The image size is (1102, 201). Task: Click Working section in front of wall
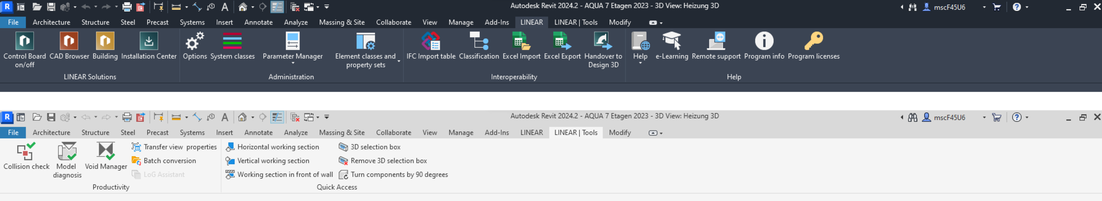click(279, 174)
